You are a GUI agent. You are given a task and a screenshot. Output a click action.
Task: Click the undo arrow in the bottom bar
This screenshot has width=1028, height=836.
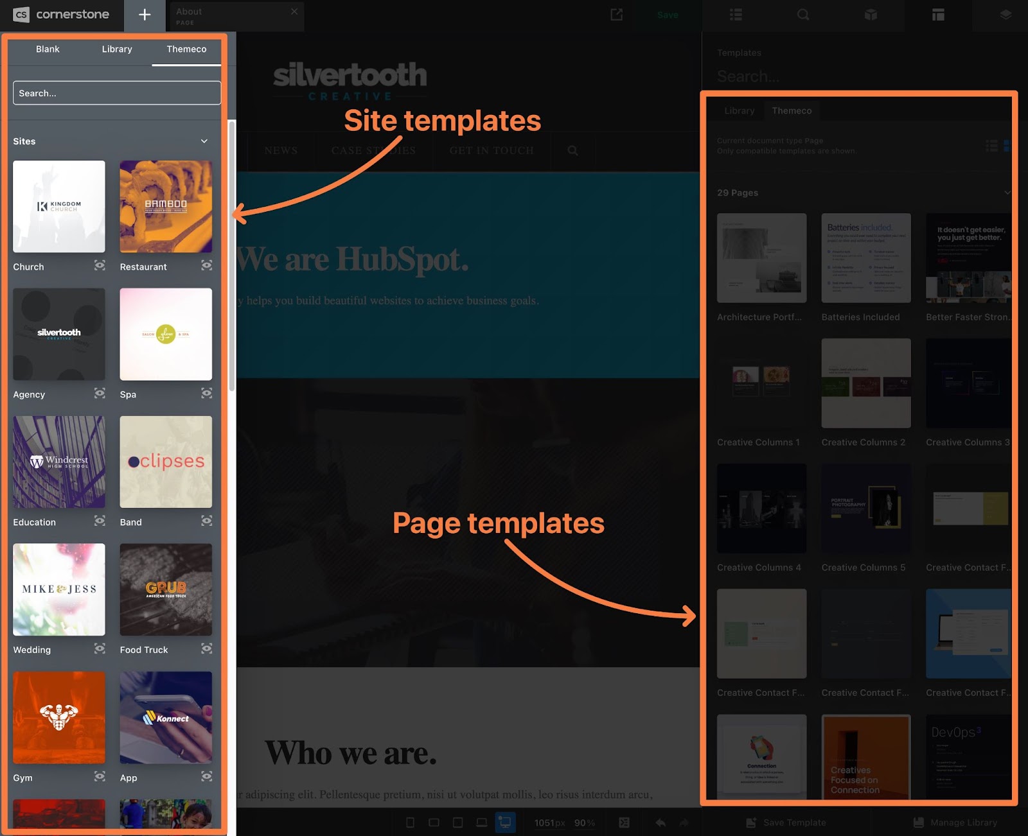click(660, 823)
